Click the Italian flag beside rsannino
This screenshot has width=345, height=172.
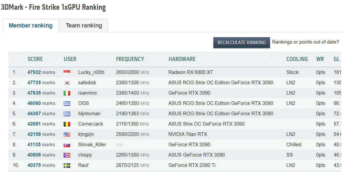pyautogui.click(x=67, y=93)
